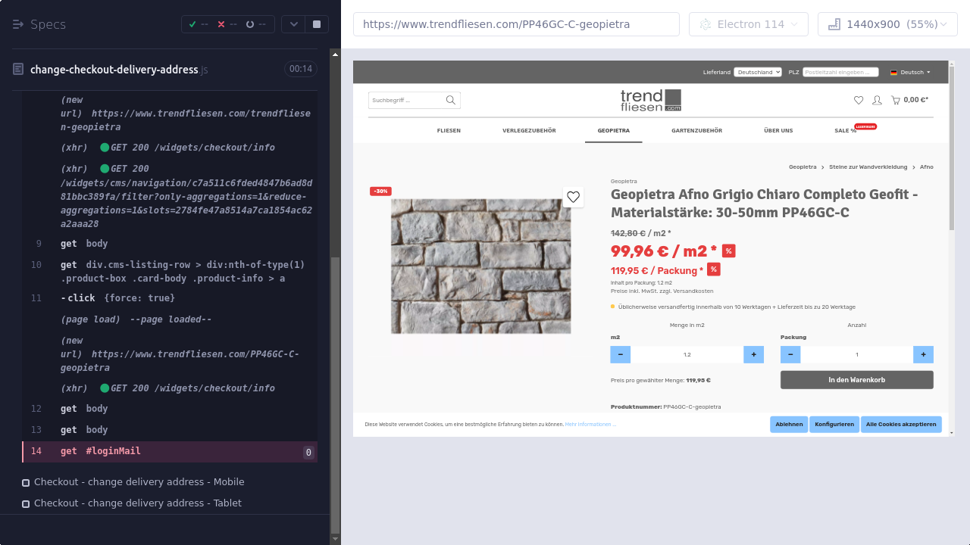Increase the m2 quantity with plus
970x545 pixels.
pos(753,354)
